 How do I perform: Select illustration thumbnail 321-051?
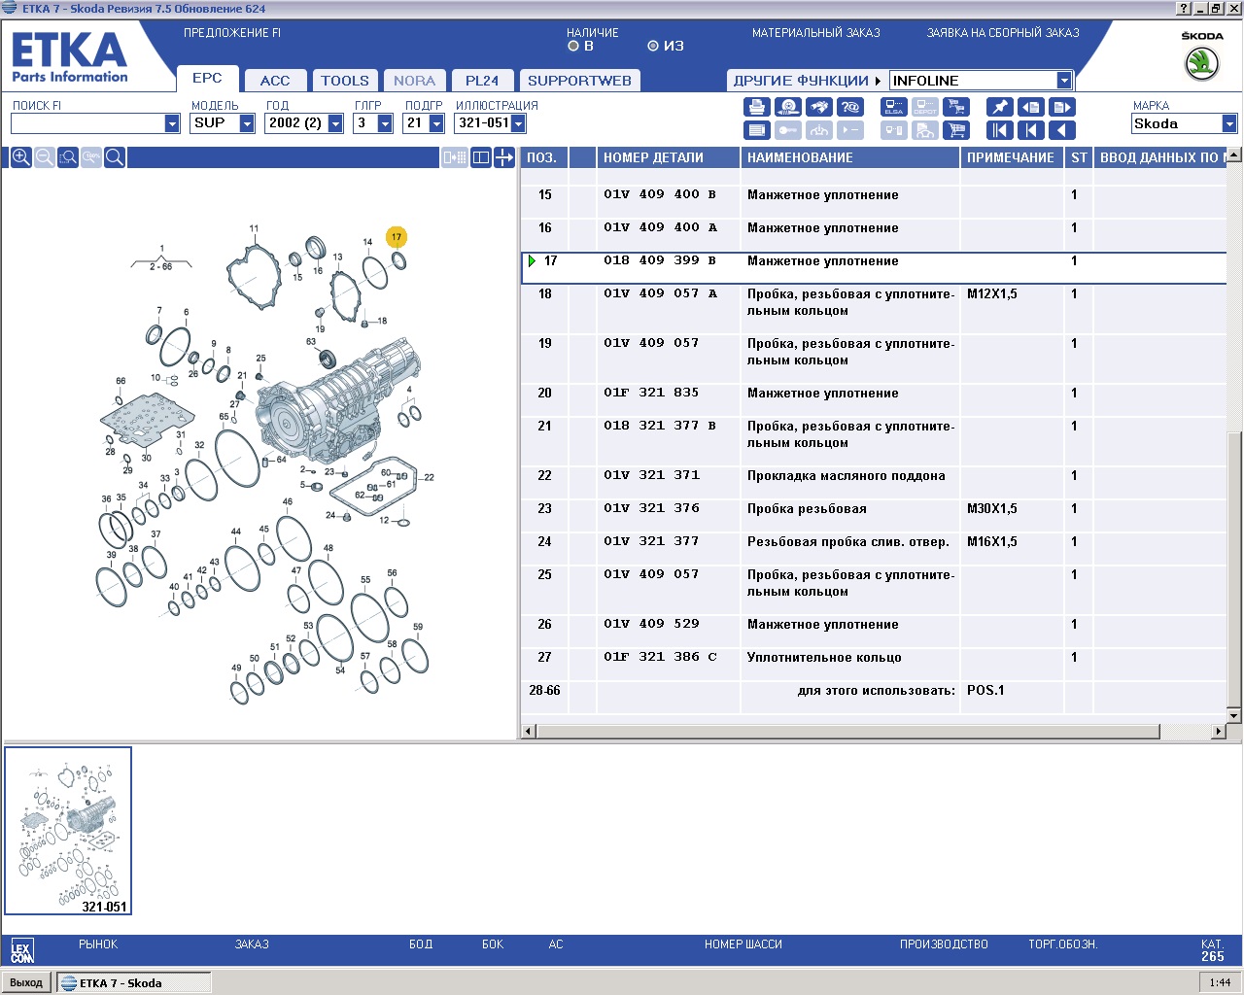(x=68, y=831)
